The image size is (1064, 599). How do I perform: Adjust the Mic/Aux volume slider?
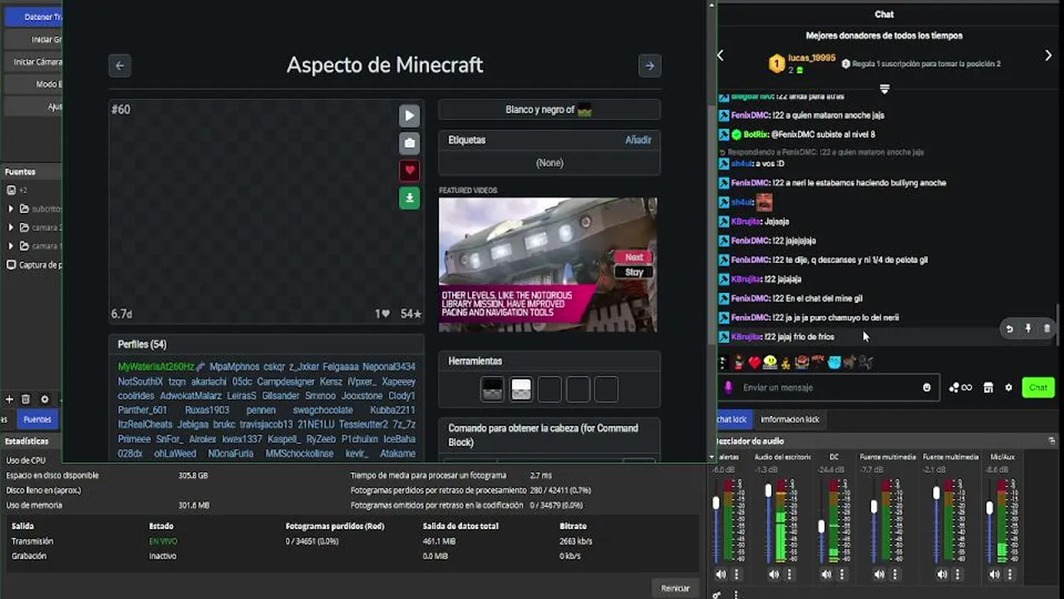[989, 507]
